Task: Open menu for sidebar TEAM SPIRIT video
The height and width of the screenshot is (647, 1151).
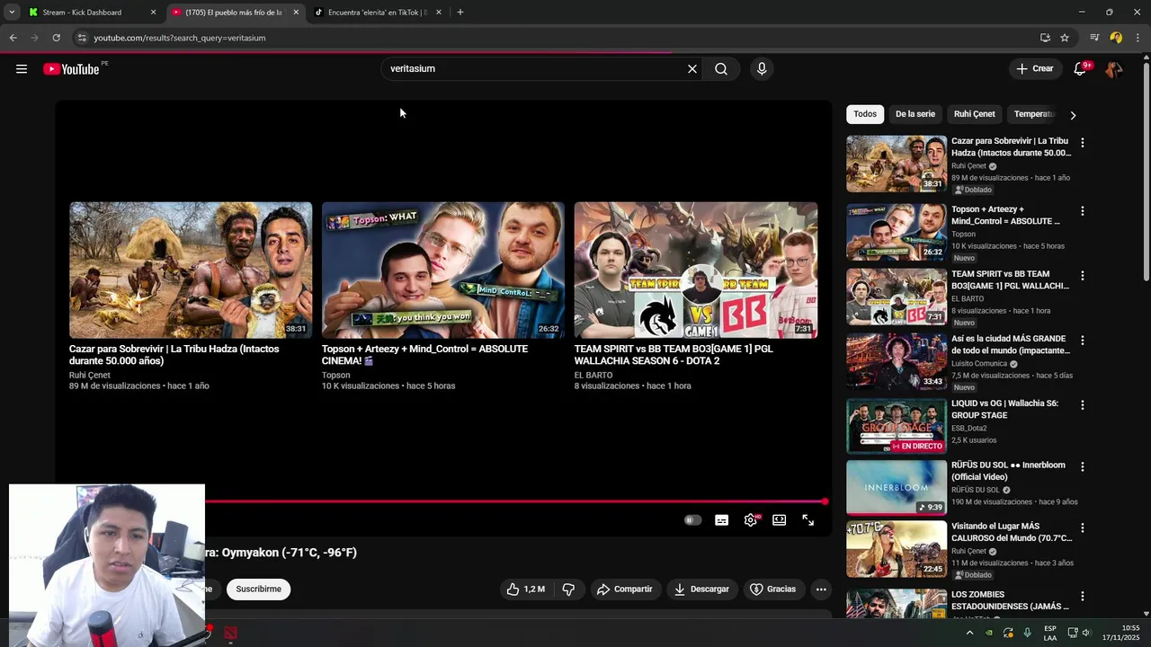Action: [x=1083, y=276]
